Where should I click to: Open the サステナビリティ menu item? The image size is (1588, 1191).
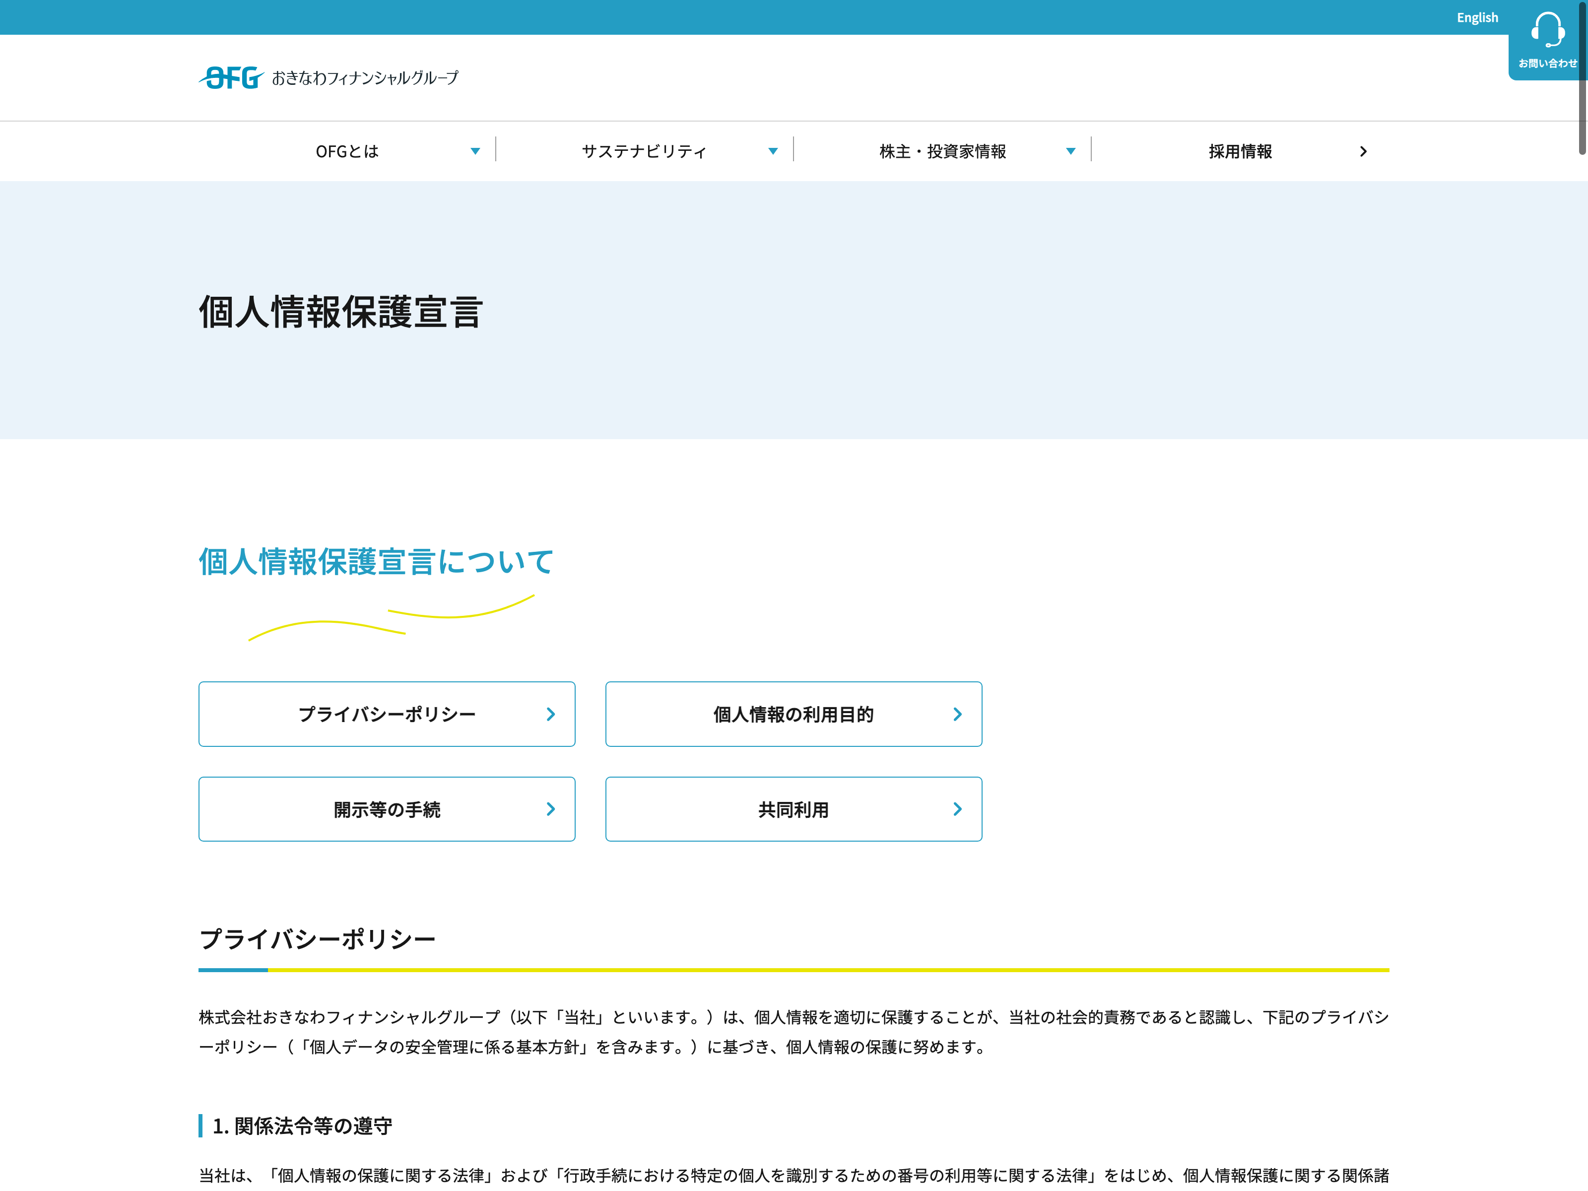click(x=644, y=151)
